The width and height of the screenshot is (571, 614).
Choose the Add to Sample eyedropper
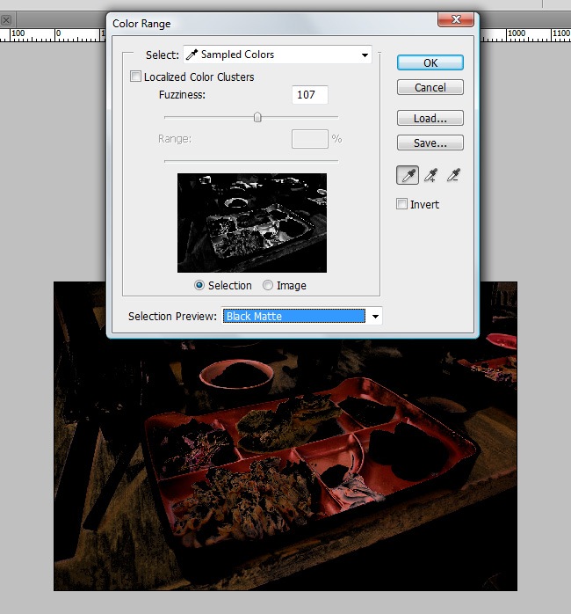(x=430, y=176)
